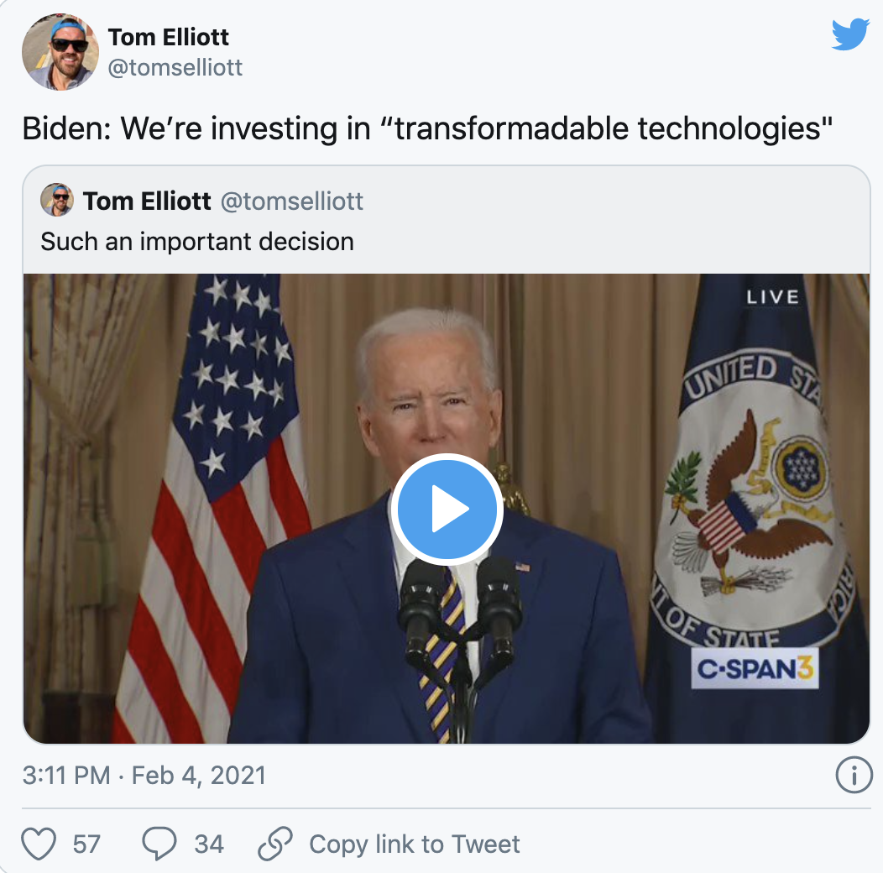
Task: Open replies via speech bubble icon
Action: (x=159, y=843)
